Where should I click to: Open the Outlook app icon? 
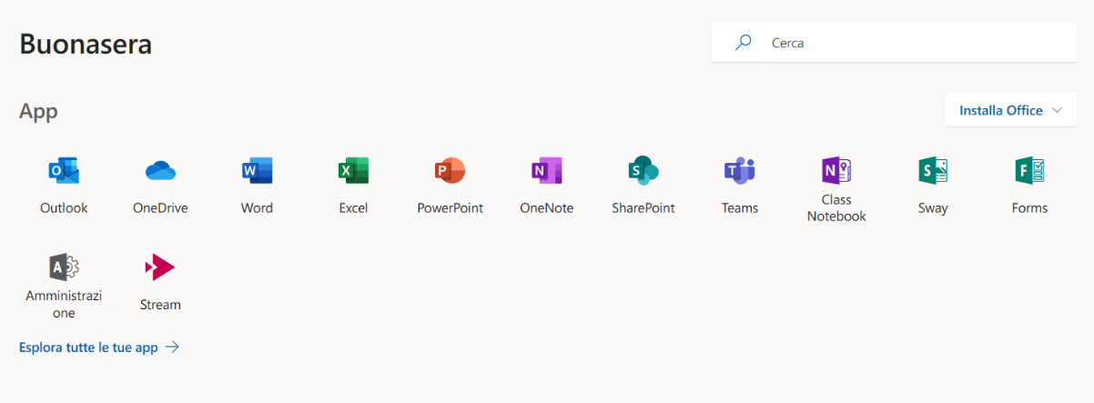pyautogui.click(x=64, y=170)
